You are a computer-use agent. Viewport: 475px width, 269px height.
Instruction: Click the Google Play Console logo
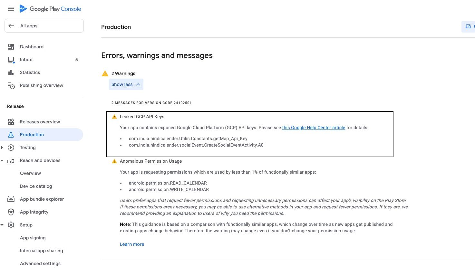click(50, 9)
